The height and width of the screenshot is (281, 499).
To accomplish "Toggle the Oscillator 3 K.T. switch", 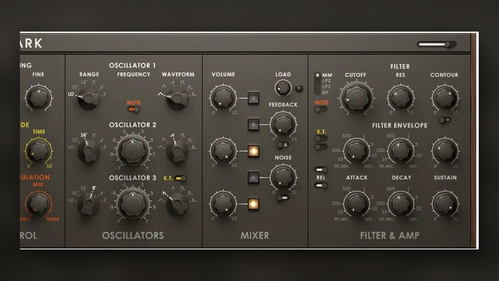I will point(180,178).
